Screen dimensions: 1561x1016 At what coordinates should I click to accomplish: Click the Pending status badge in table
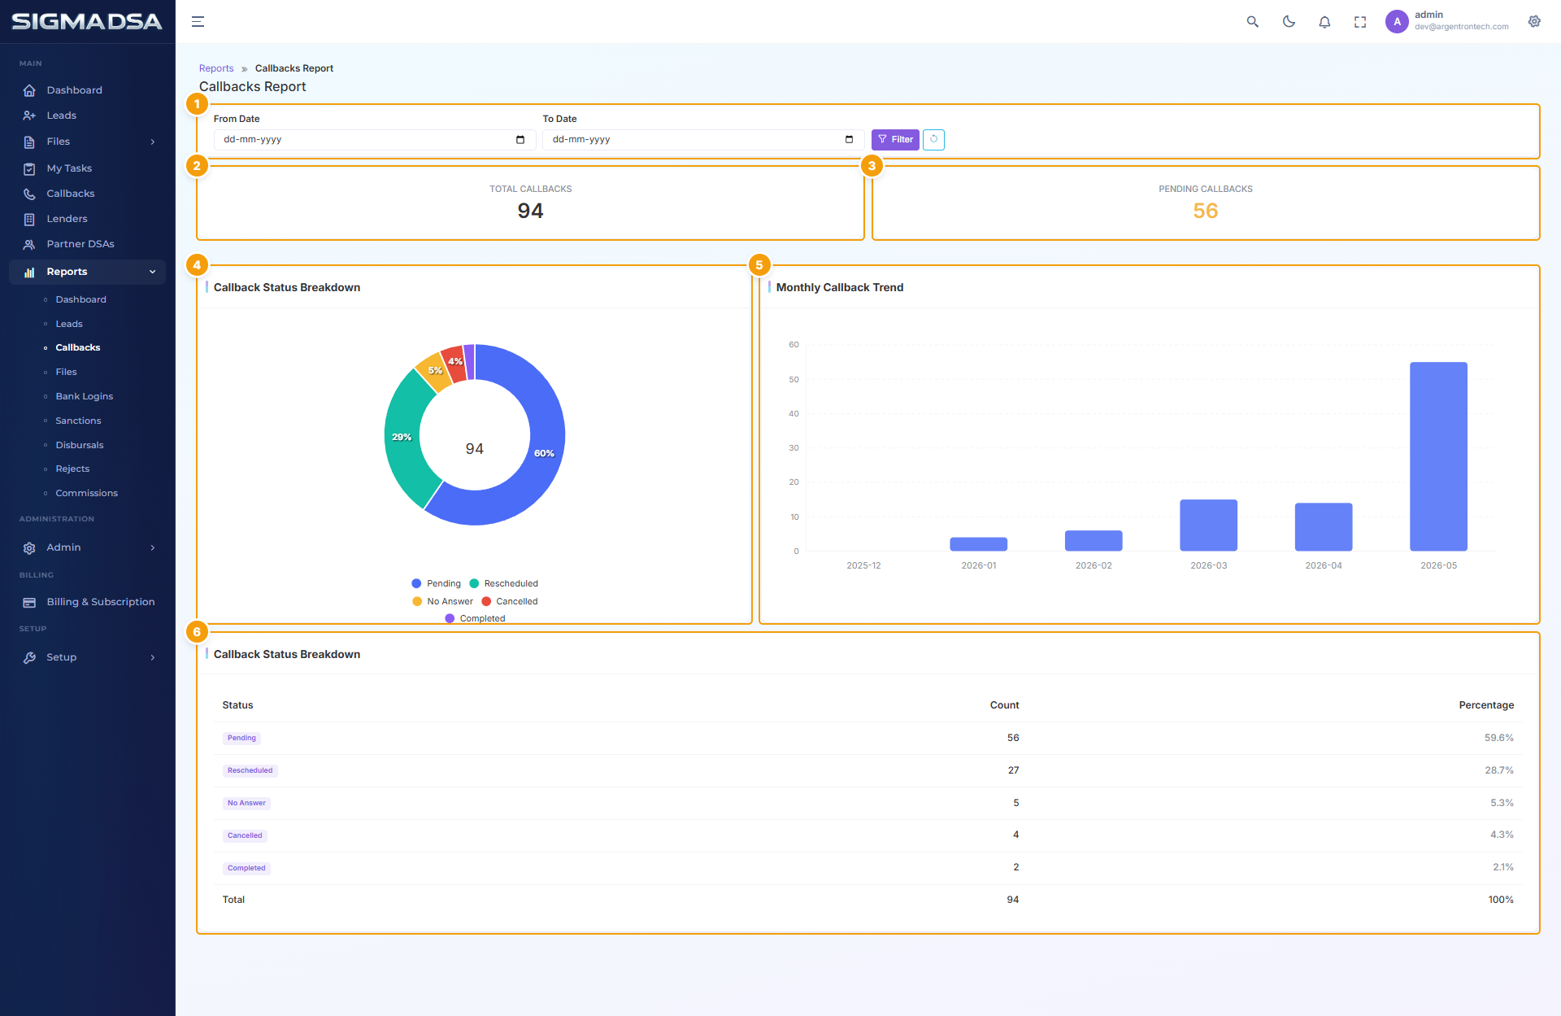[241, 738]
